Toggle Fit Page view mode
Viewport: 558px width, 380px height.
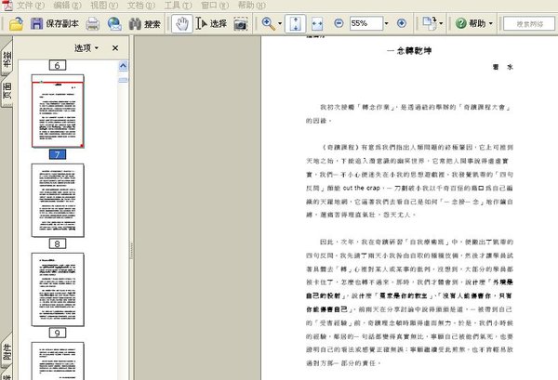[295, 24]
